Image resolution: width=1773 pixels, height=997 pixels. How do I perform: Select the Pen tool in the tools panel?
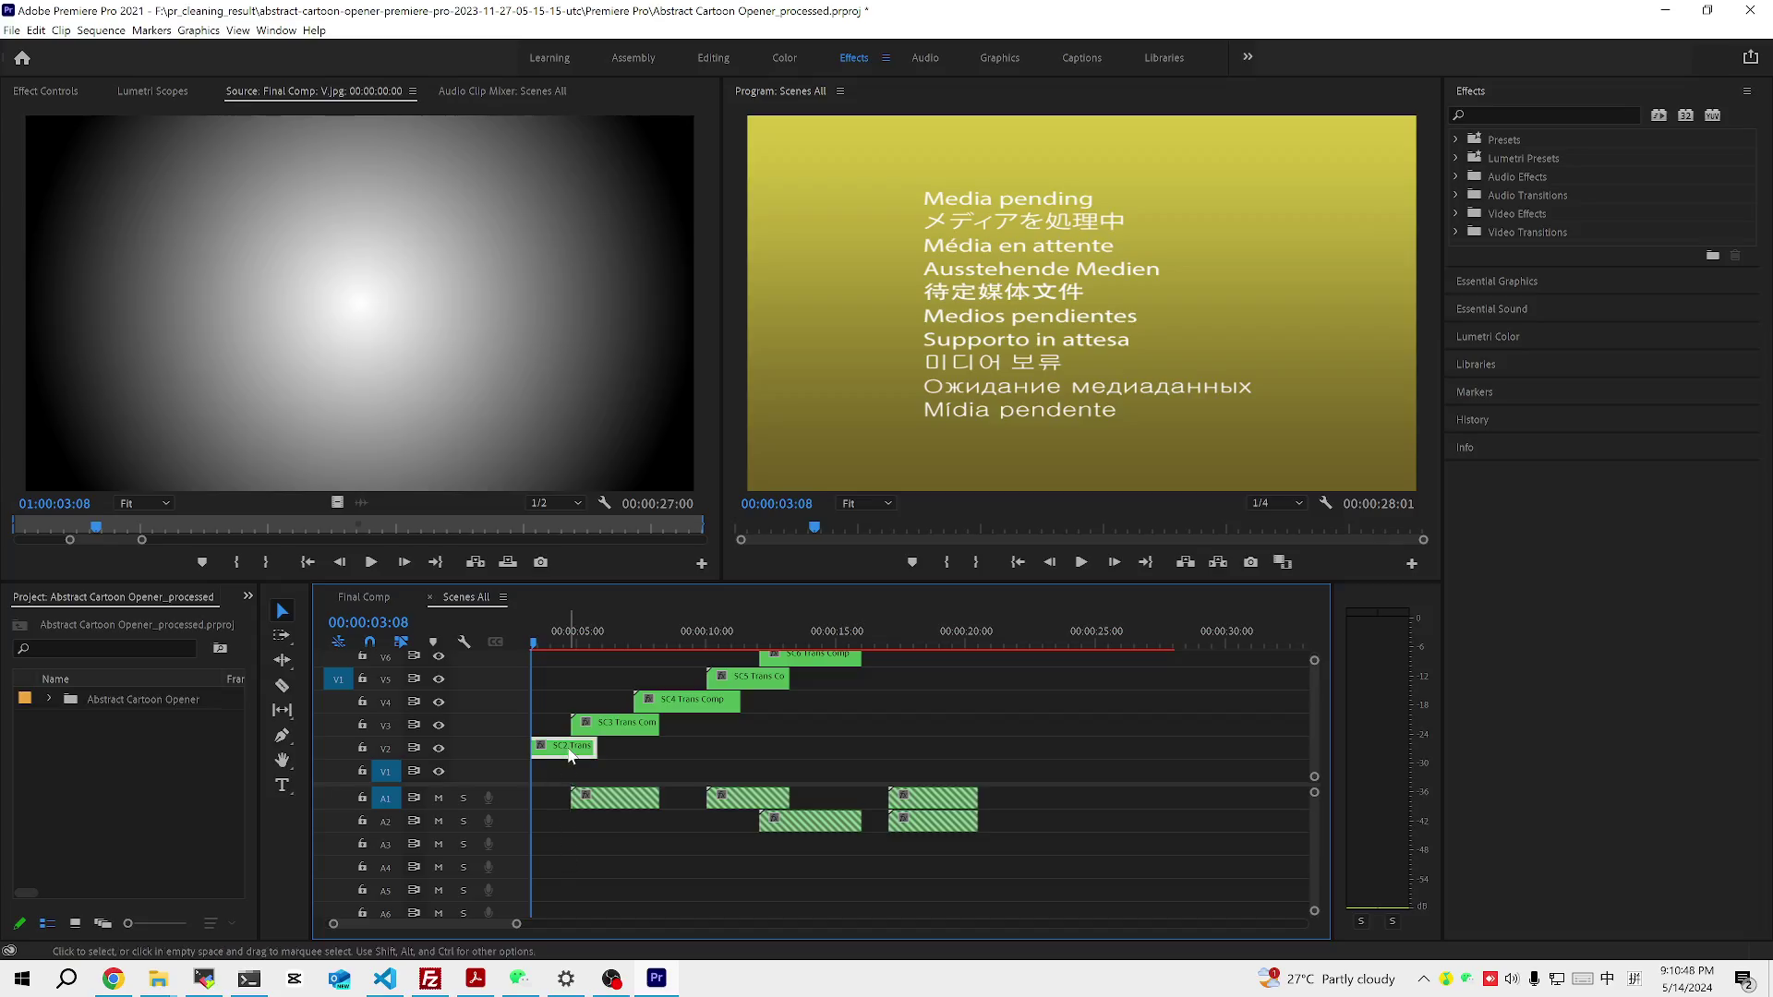tap(283, 736)
